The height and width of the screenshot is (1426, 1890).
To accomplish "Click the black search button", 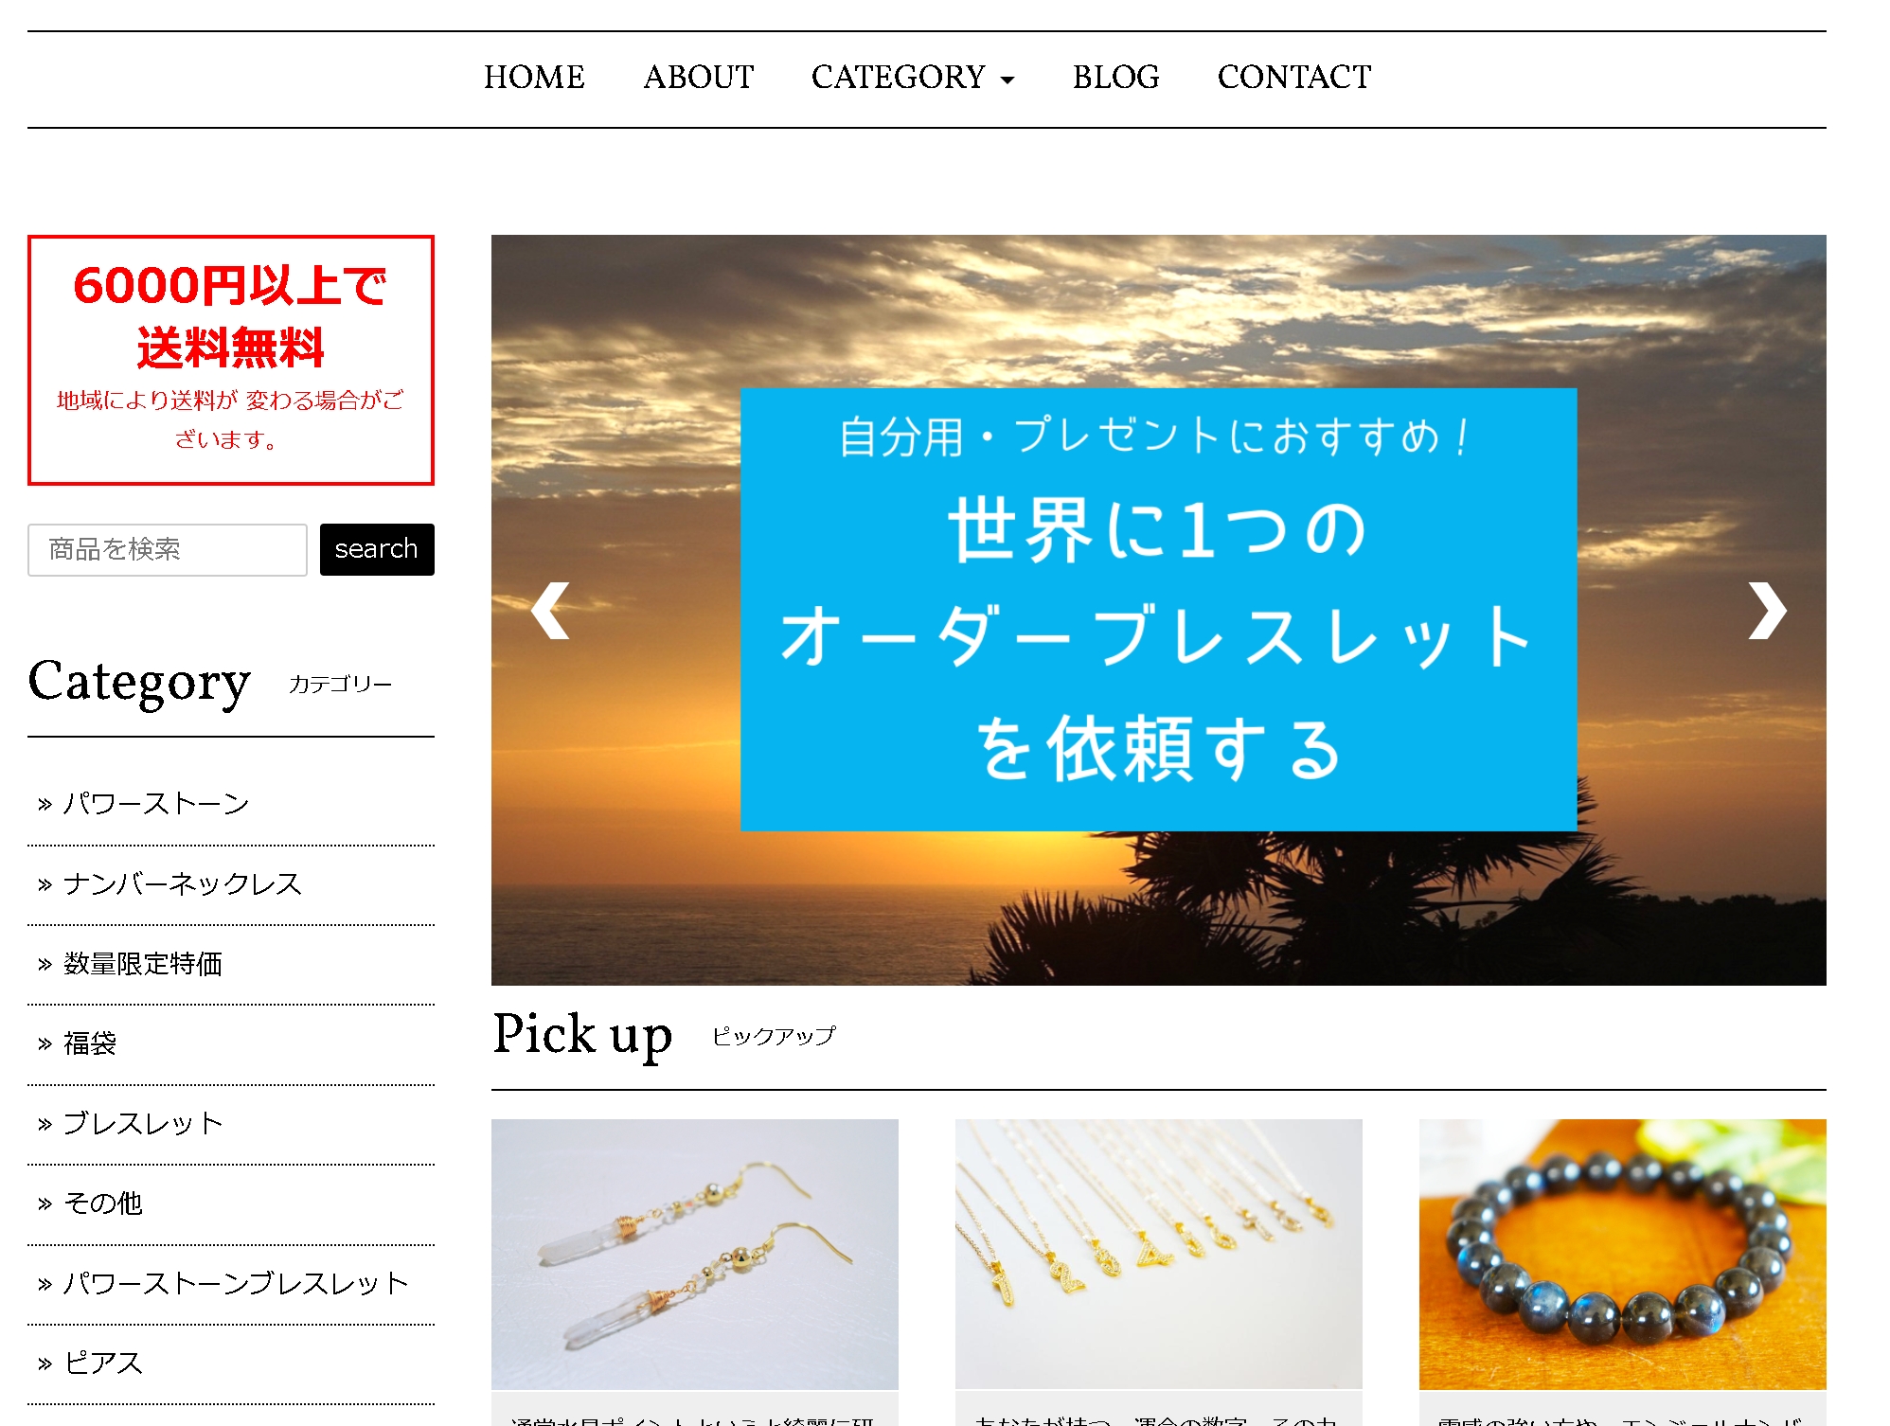I will [377, 549].
